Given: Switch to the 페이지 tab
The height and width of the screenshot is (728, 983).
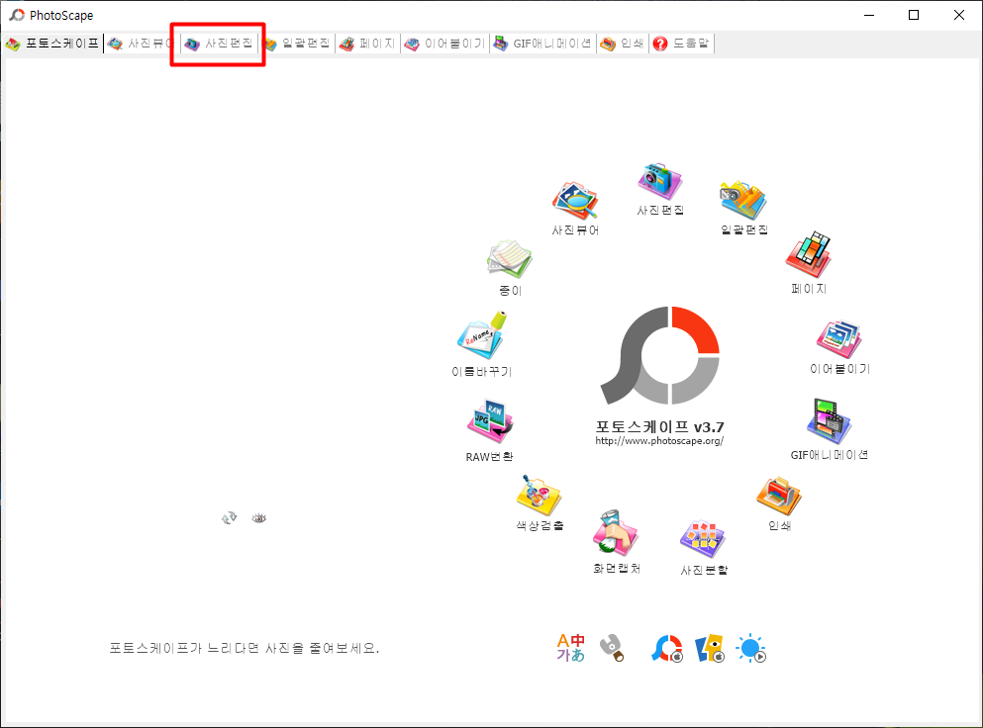Looking at the screenshot, I should point(368,44).
